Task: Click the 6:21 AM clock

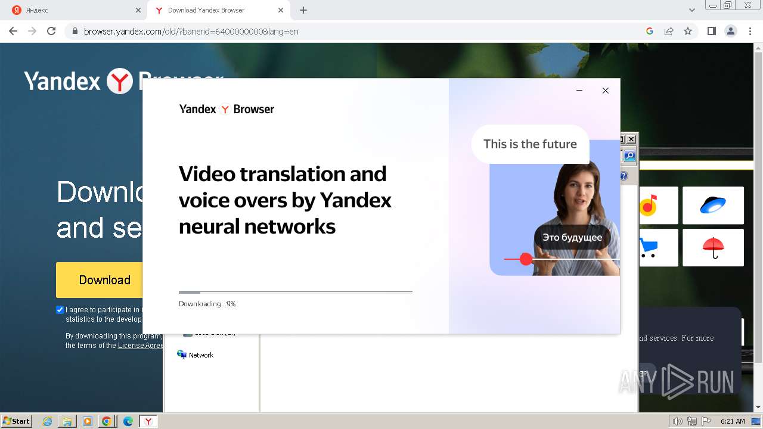Action: (733, 421)
